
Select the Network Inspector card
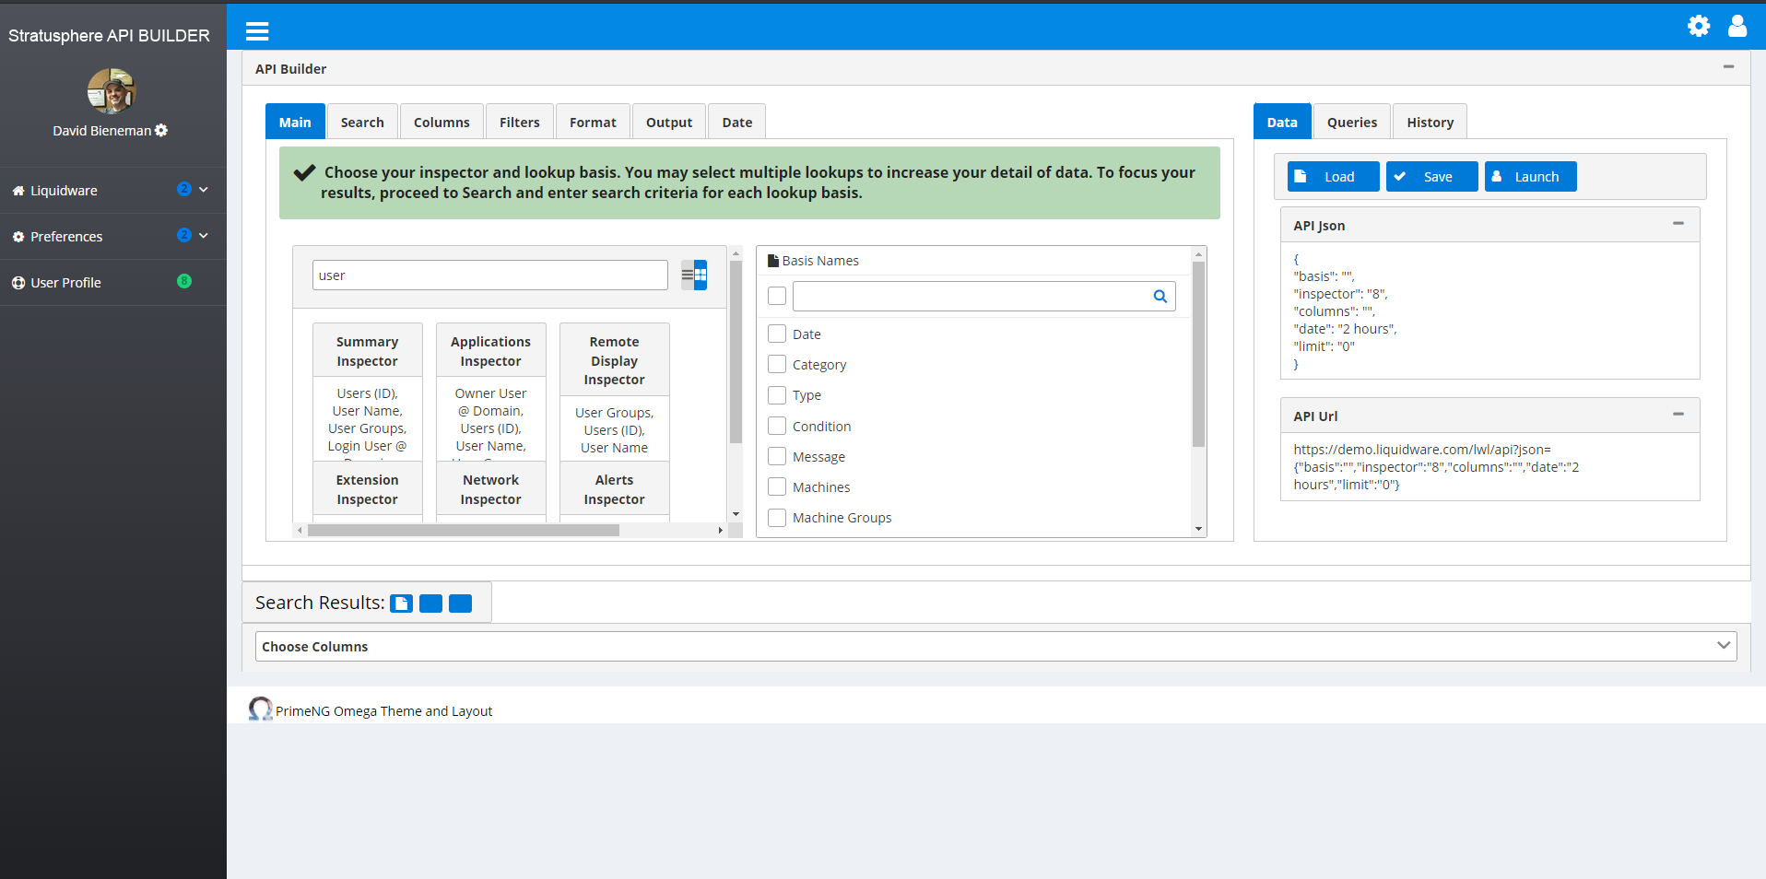click(x=491, y=491)
